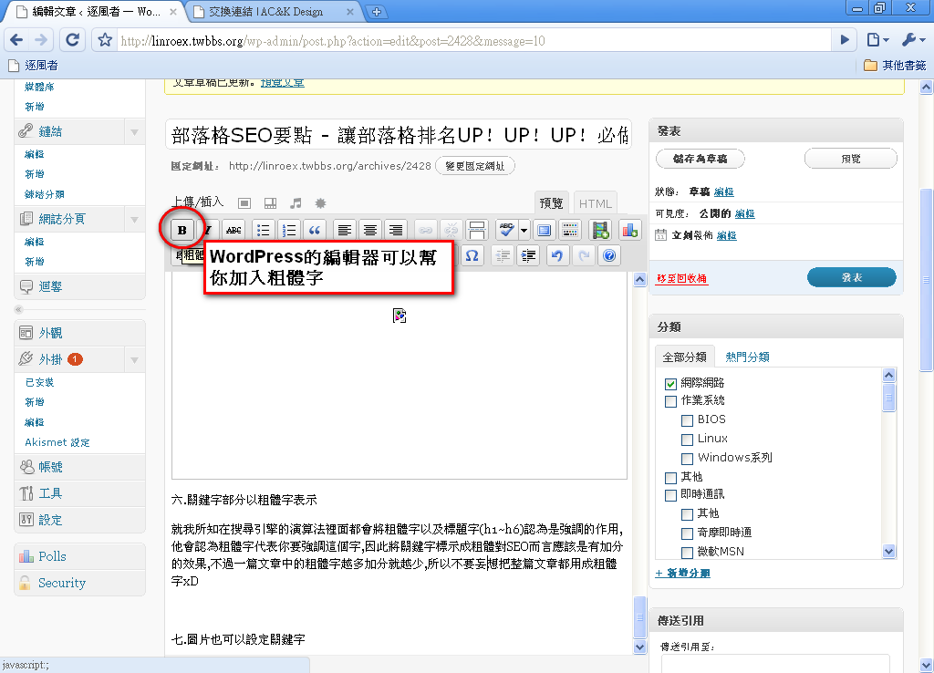The image size is (934, 673).
Task: Switch to 交換連結 AC&K Design browser tab
Action: click(x=272, y=11)
